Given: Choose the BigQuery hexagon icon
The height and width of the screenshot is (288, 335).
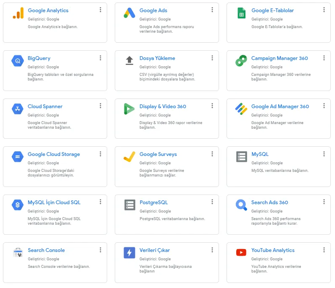Looking at the screenshot, I should pos(18,61).
